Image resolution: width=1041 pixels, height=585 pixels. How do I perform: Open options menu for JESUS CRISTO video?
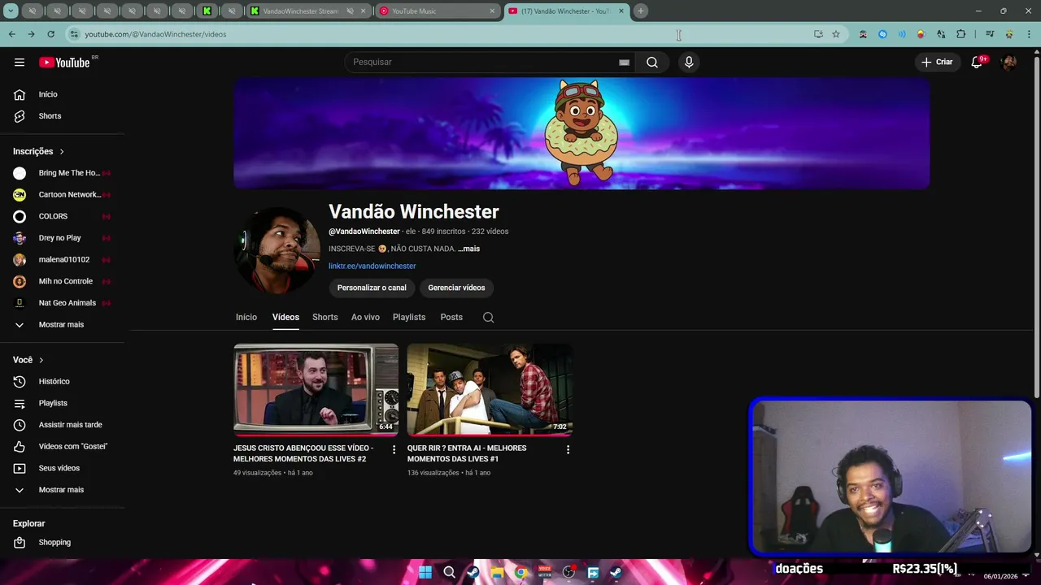[x=394, y=449]
